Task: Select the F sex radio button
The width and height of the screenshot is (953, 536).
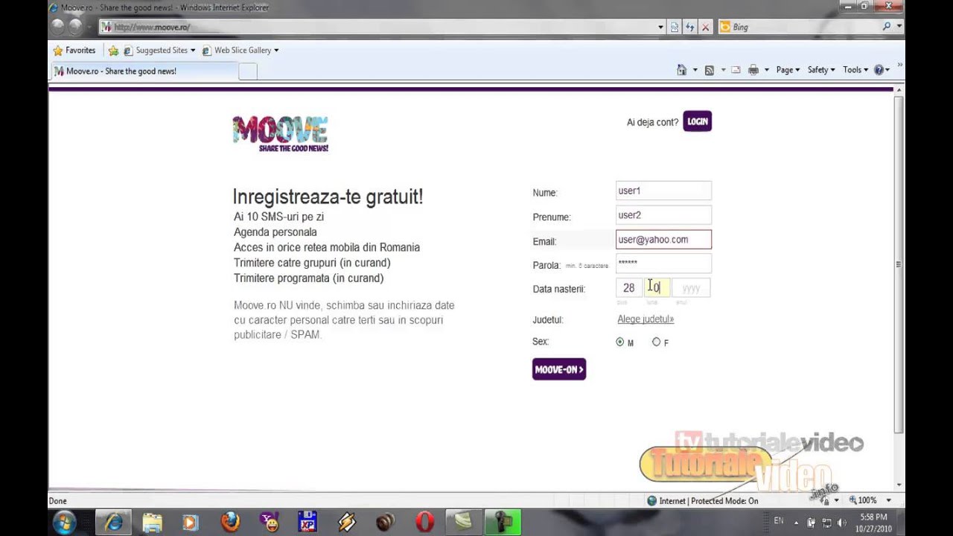Action: [656, 342]
